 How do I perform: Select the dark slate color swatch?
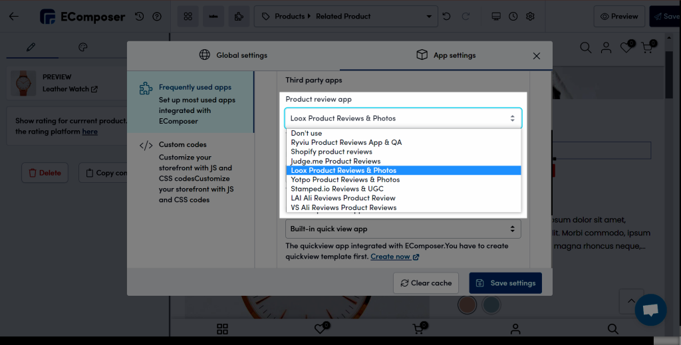click(x=491, y=304)
